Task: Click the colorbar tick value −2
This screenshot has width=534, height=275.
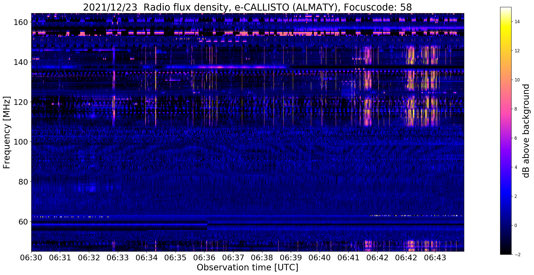Action: (x=517, y=255)
